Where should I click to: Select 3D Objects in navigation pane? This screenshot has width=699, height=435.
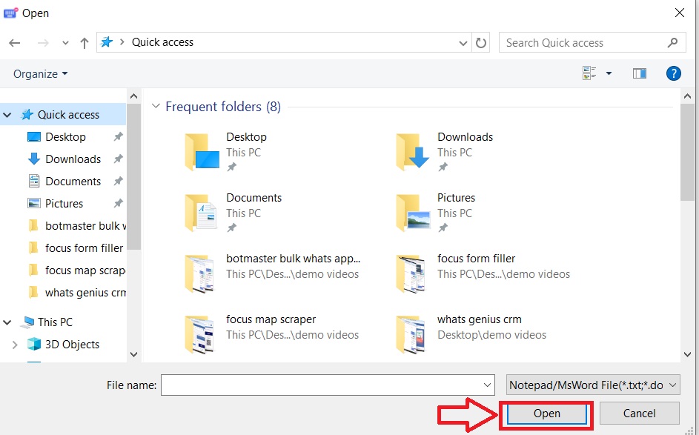[72, 345]
